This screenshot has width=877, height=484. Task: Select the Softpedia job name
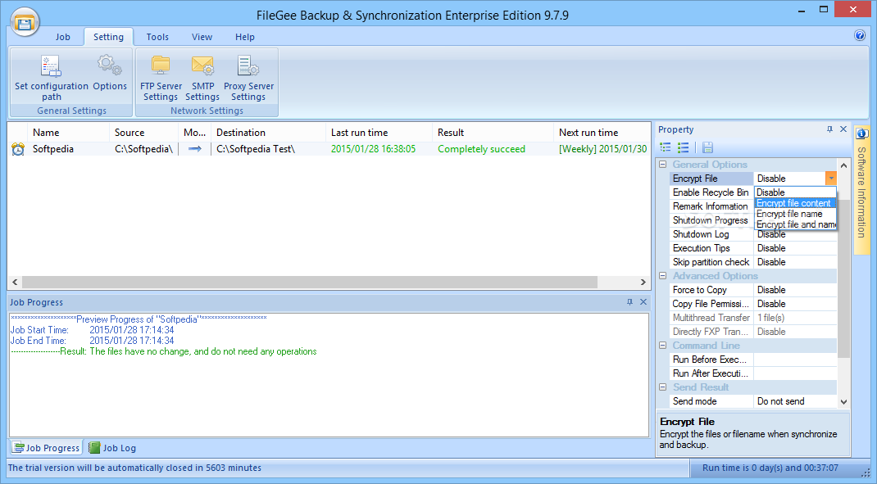52,149
